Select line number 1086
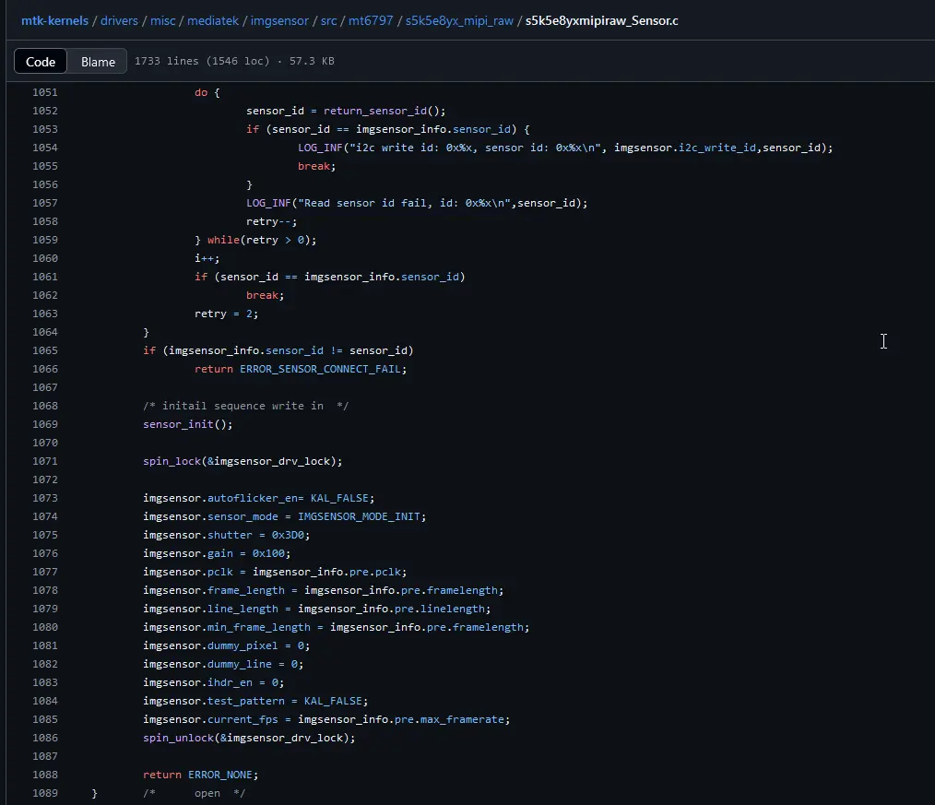This screenshot has height=805, width=935. (x=45, y=738)
